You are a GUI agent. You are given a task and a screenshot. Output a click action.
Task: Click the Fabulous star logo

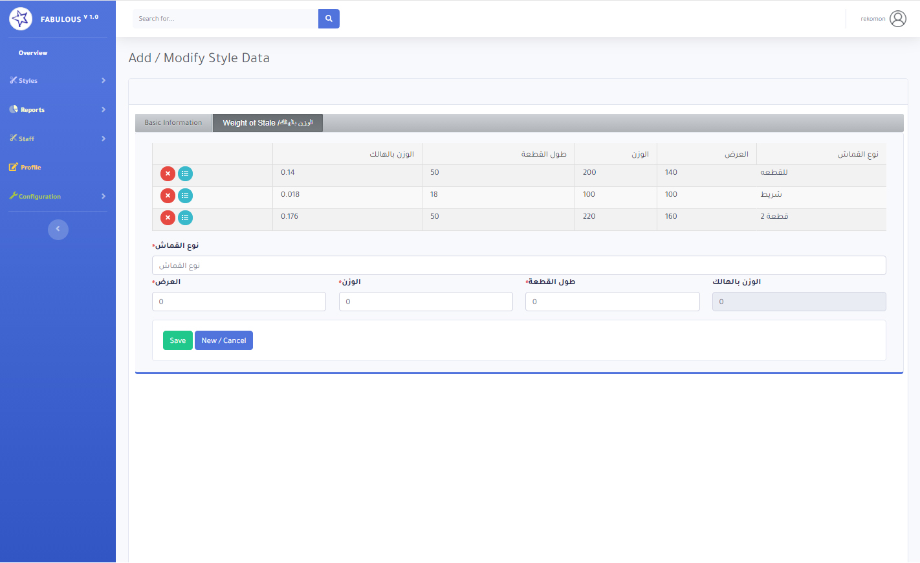[x=21, y=19]
